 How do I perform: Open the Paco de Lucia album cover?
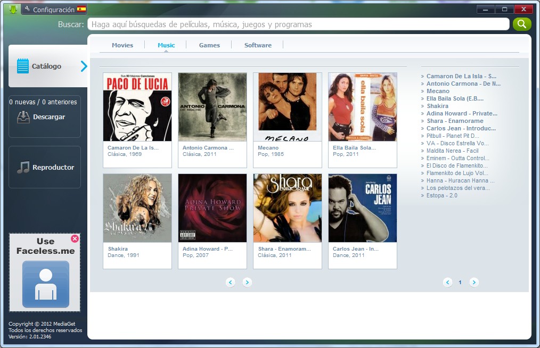[x=137, y=107]
